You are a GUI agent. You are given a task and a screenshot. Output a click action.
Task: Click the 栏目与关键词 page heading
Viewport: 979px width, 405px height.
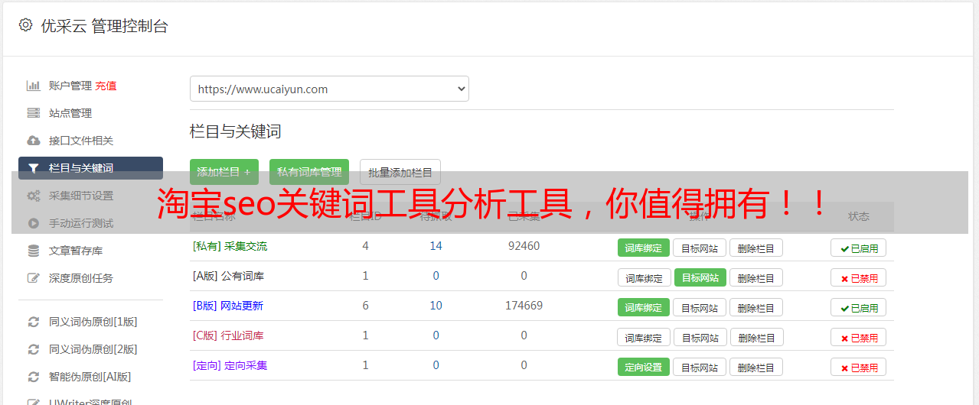(236, 131)
